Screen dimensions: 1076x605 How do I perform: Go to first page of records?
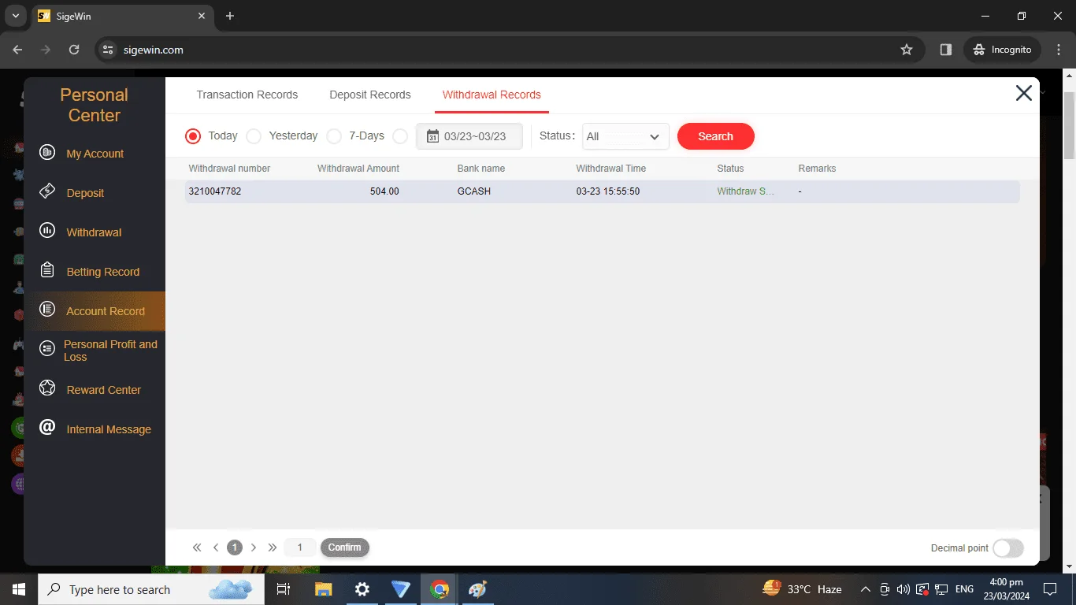197,547
